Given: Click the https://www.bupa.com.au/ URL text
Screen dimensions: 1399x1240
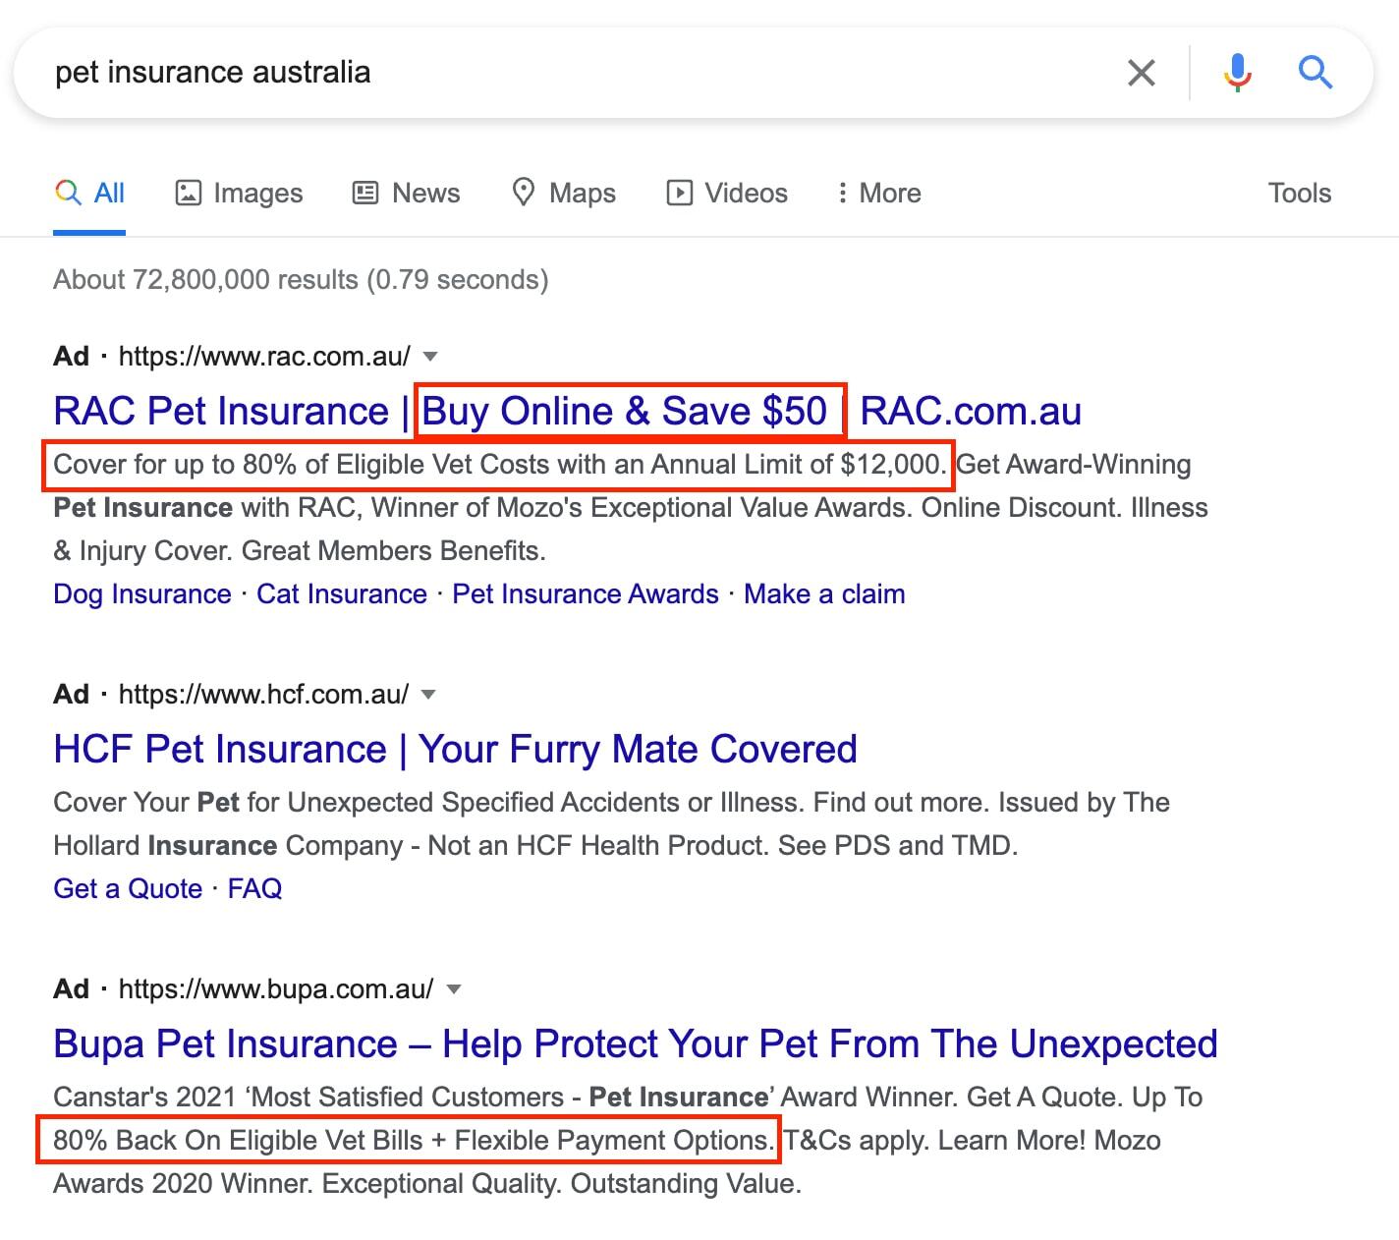Looking at the screenshot, I should point(276,989).
